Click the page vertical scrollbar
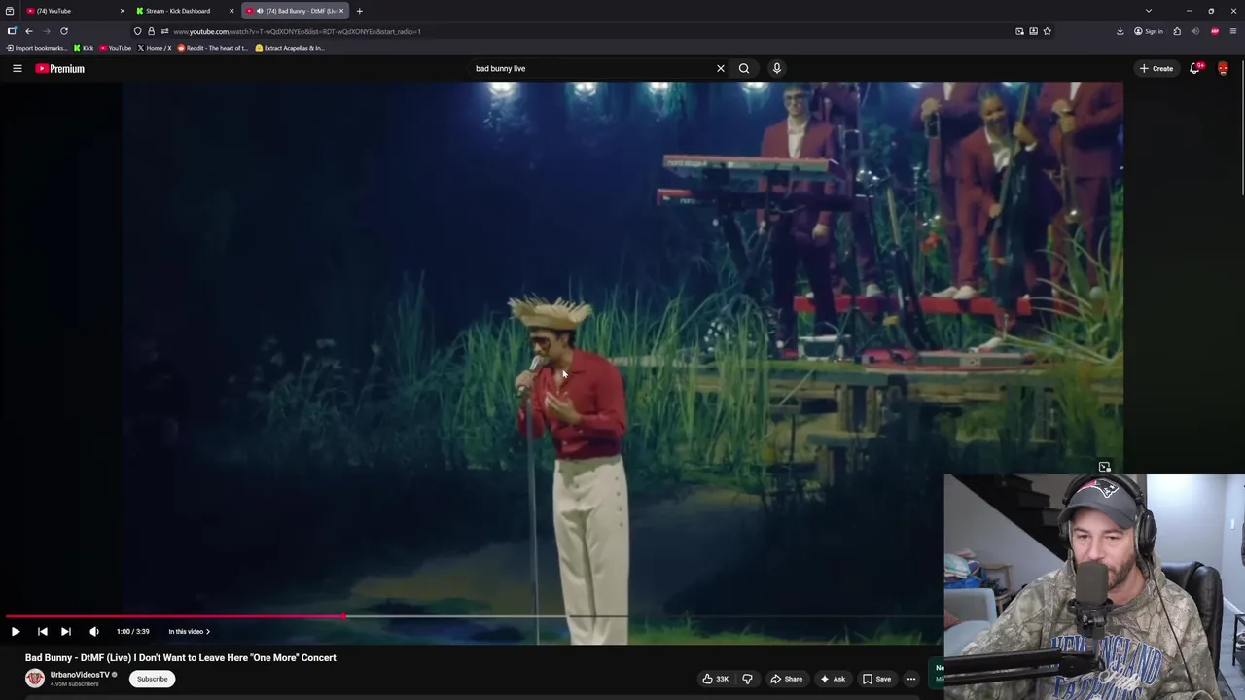The height and width of the screenshot is (700, 1245). pyautogui.click(x=1241, y=126)
